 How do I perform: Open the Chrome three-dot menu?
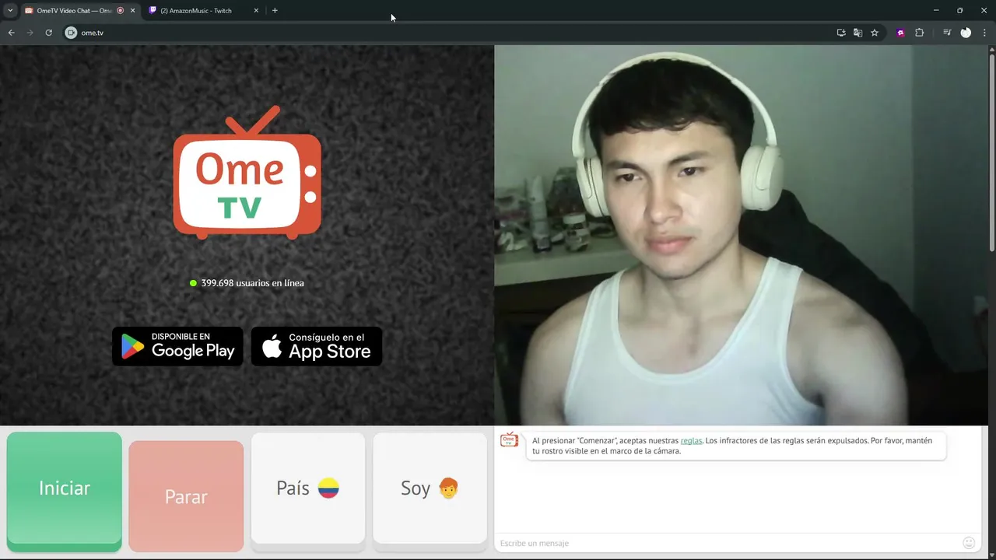tap(984, 33)
